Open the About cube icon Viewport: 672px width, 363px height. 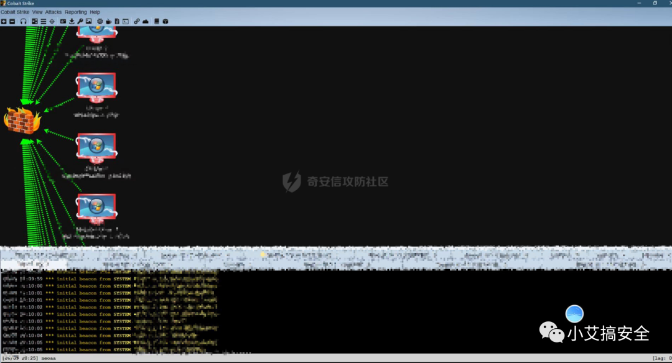tap(166, 21)
